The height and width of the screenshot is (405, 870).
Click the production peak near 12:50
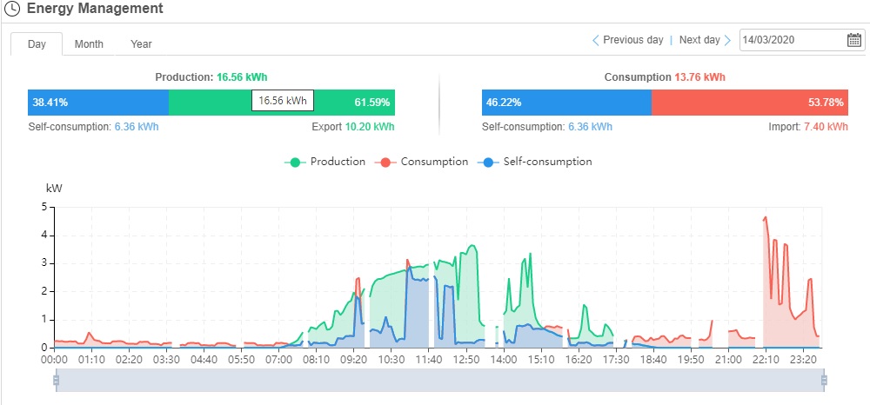[x=472, y=245]
